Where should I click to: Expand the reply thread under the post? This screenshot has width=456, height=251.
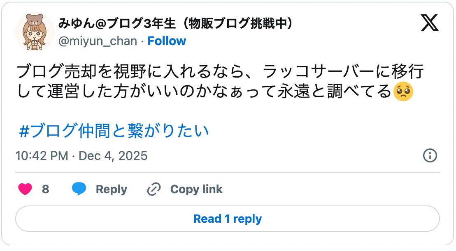228,219
